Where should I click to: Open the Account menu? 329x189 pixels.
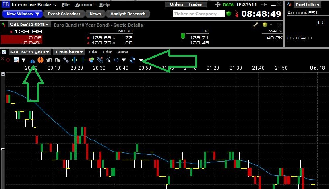(85, 4)
